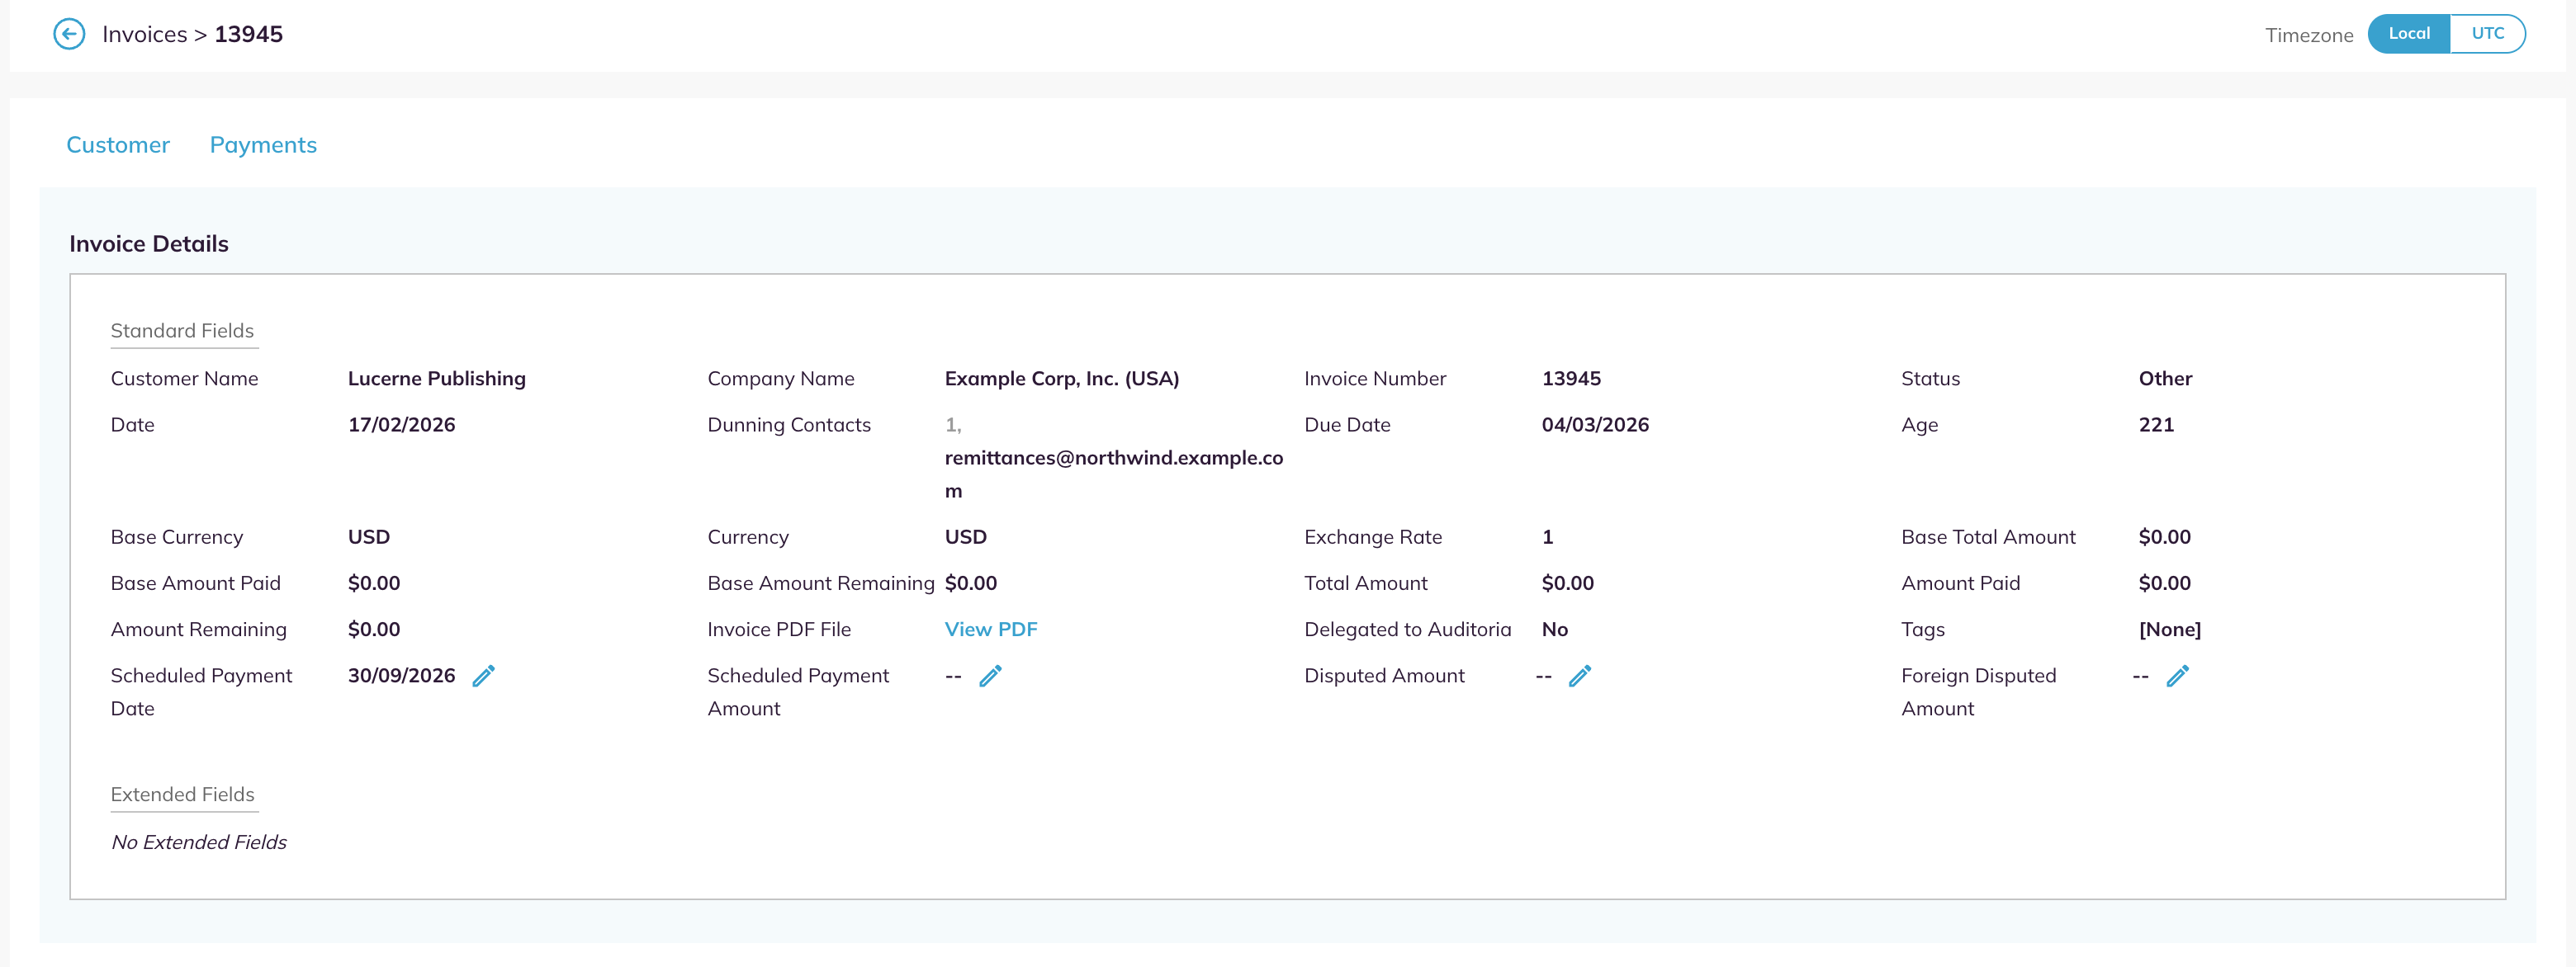Click the Exchange Rate value 1
This screenshot has width=2576, height=967.
pos(1547,537)
